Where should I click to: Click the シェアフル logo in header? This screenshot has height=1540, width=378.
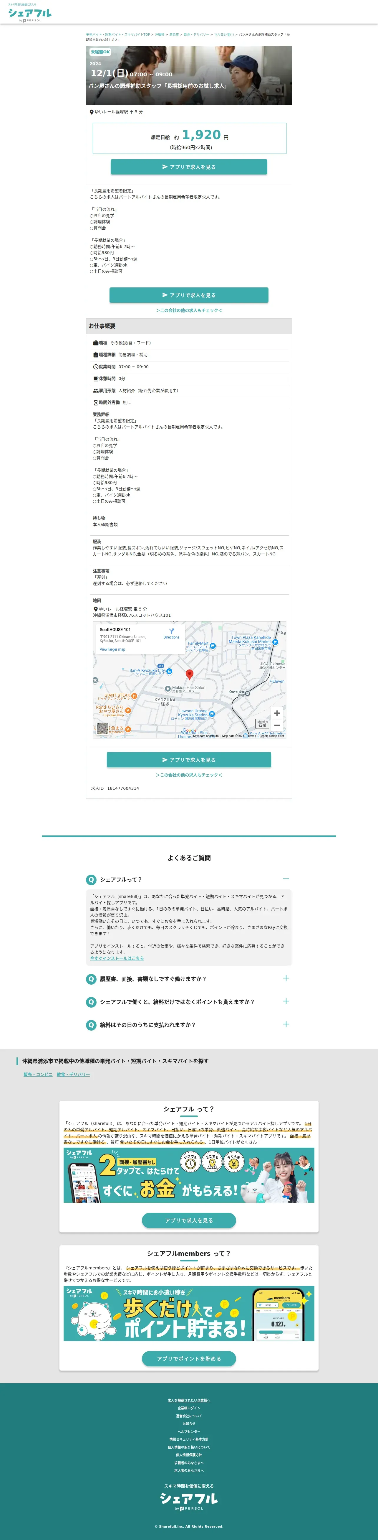[29, 13]
